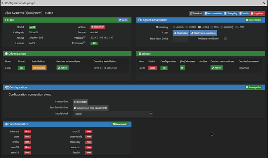This screenshot has height=158, width=268.
Task: Click Ouvrir in the Etat header
Action: coord(123,20)
